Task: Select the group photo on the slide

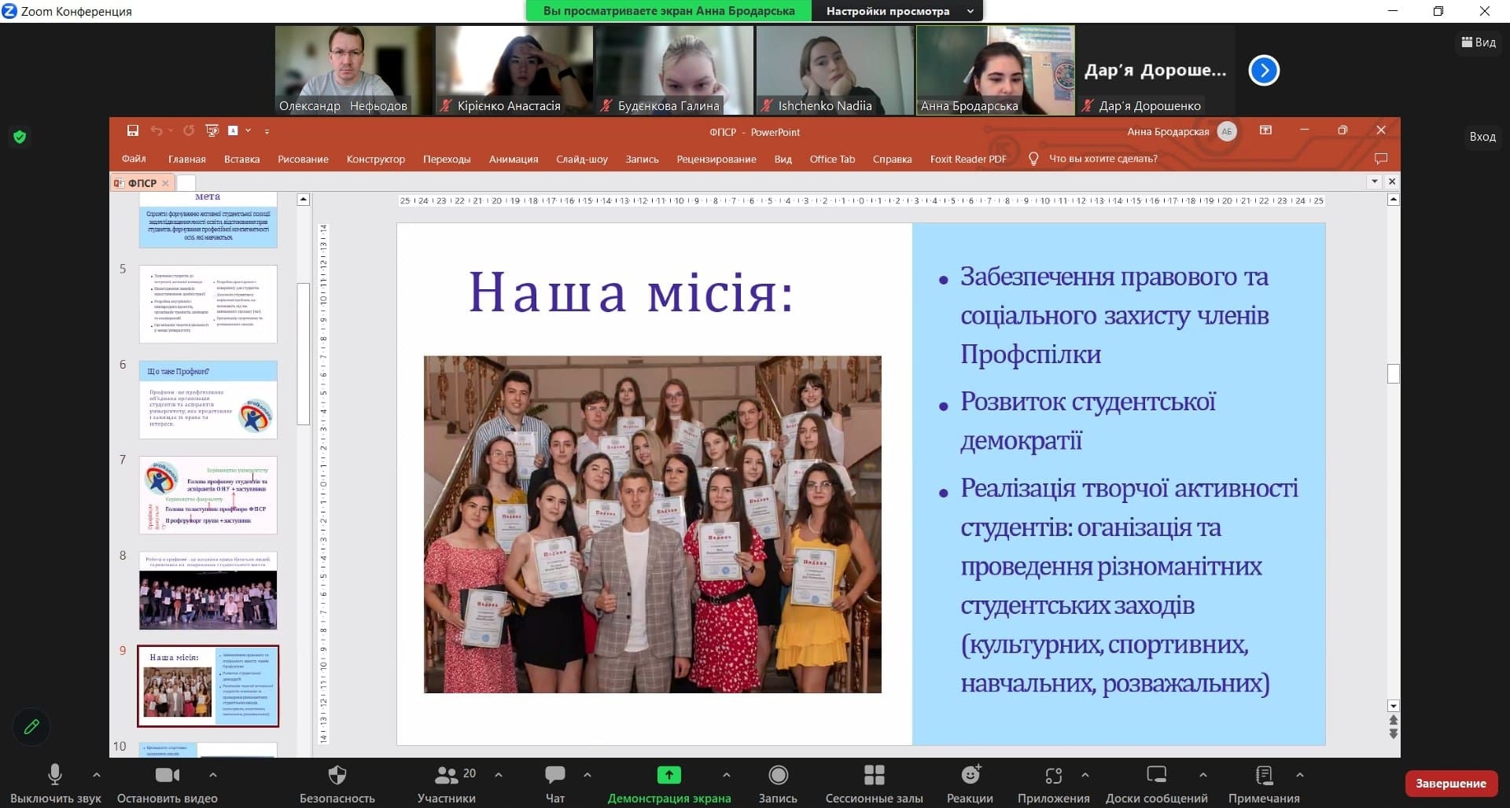Action: pos(653,524)
